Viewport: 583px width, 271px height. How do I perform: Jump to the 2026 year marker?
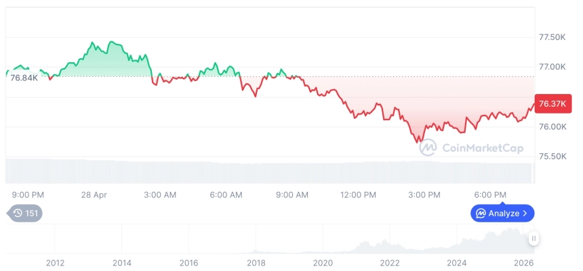[x=523, y=263]
